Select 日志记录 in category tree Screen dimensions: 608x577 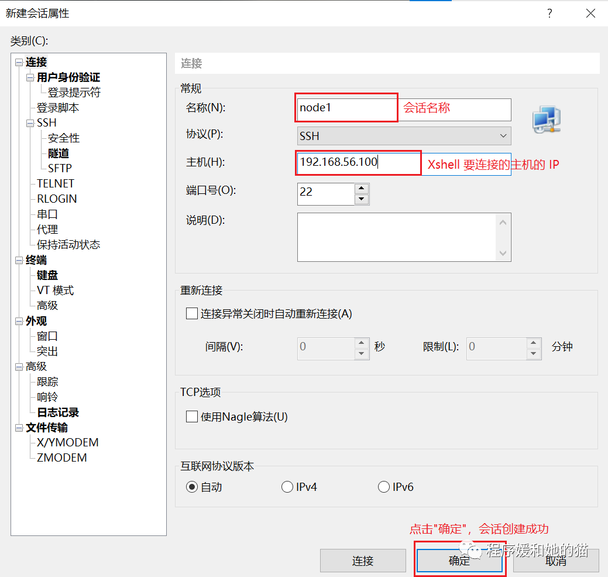pos(58,412)
